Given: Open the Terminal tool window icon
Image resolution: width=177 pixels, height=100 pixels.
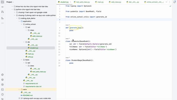Looking at the screenshot, I should coord(2,89).
